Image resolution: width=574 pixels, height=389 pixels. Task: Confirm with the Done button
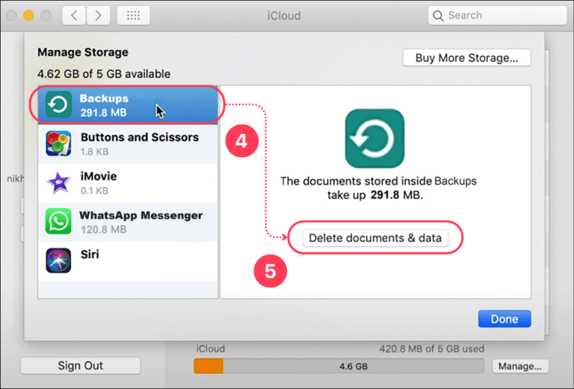[x=504, y=319]
